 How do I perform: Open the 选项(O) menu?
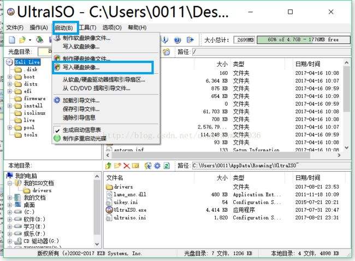pyautogui.click(x=112, y=28)
